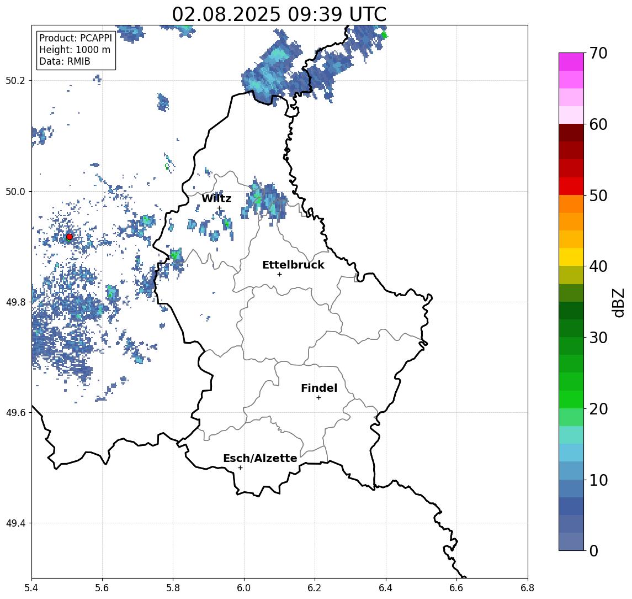The height and width of the screenshot is (599, 632).
Task: Click the longitude label 6.2
Action: (315, 588)
